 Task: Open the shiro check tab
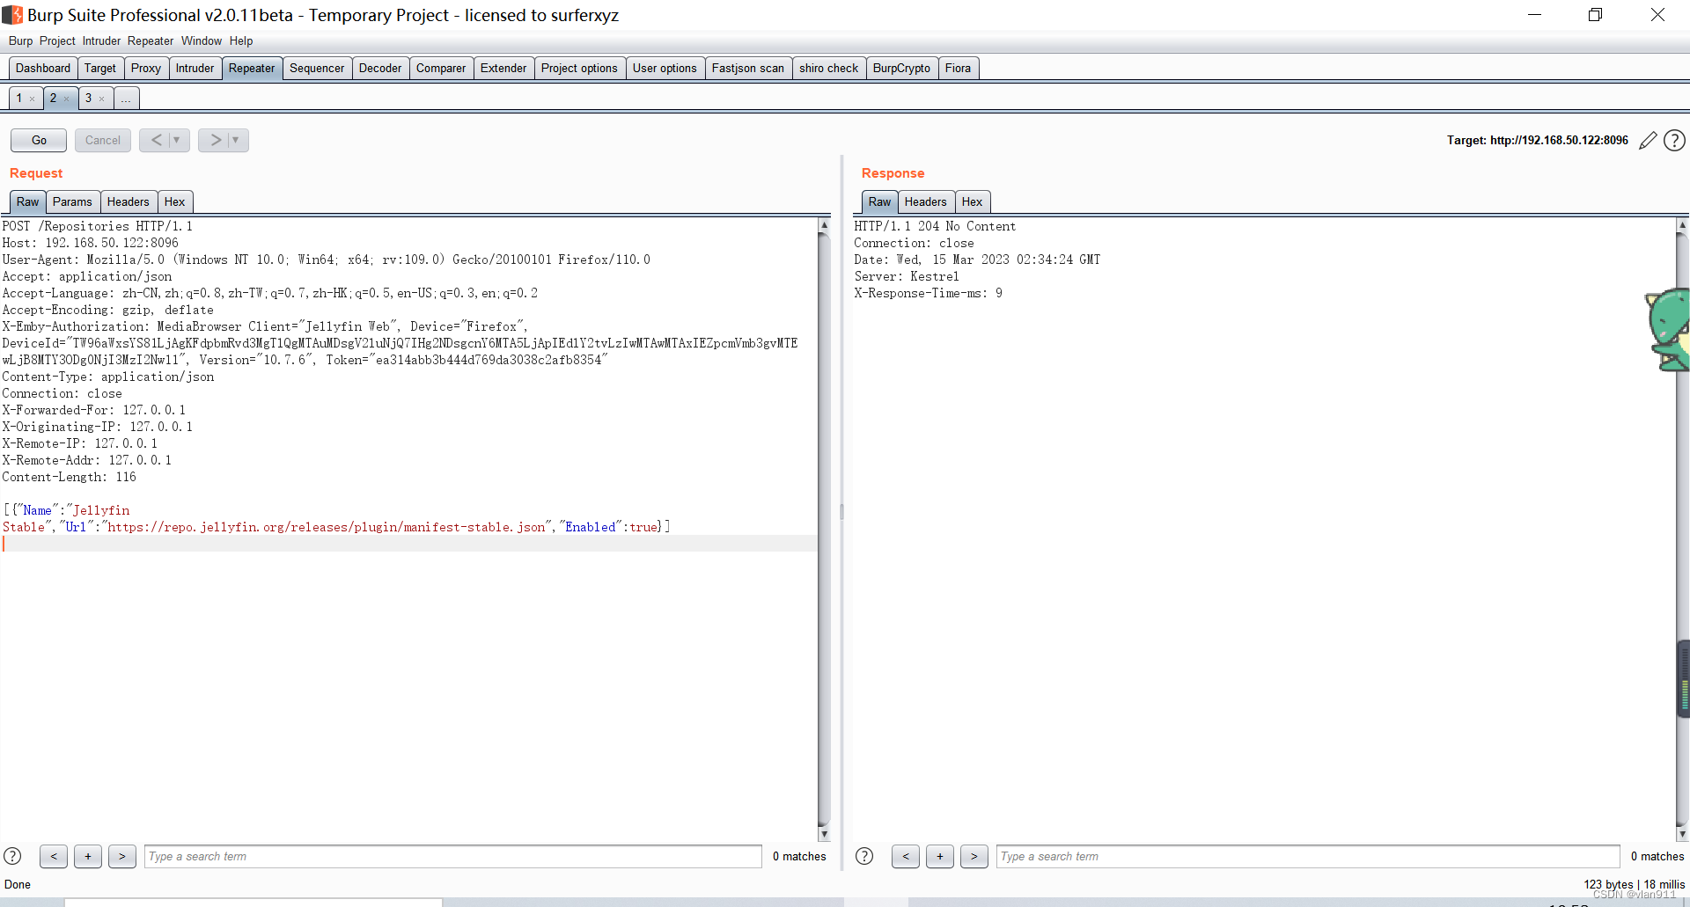pyautogui.click(x=828, y=69)
